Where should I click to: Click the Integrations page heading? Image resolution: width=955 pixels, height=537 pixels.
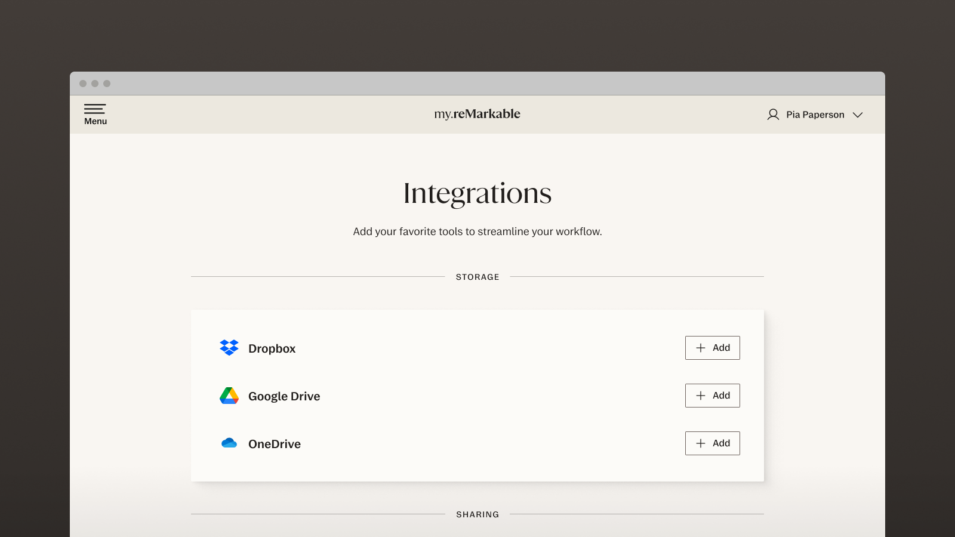478,193
